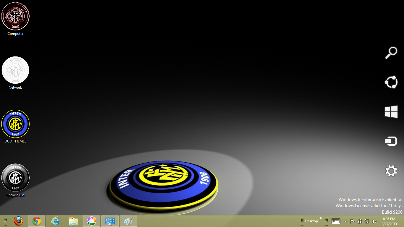
Task: Click the Windows Start charm logo
Action: (x=391, y=112)
